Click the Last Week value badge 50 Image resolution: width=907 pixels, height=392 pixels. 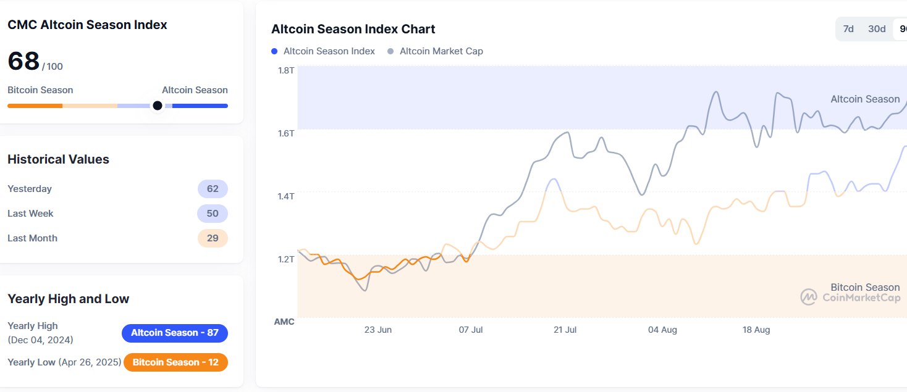click(x=213, y=214)
